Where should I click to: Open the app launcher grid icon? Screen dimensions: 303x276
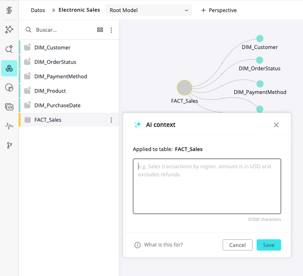pyautogui.click(x=9, y=10)
